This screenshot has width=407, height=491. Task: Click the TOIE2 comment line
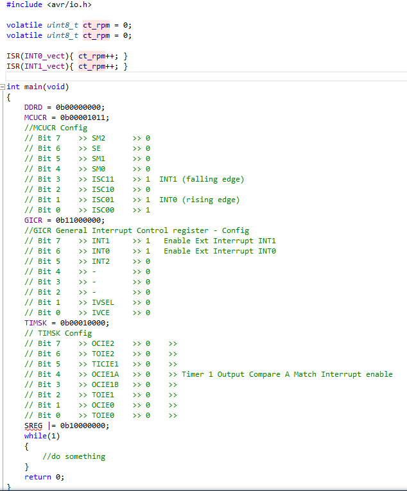(x=101, y=354)
